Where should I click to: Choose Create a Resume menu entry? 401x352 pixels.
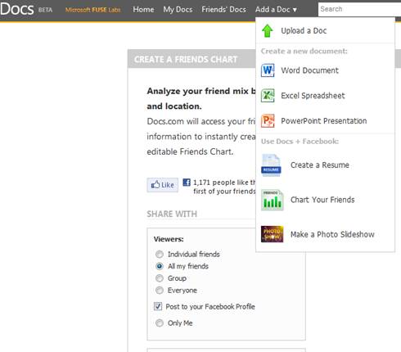325,165
